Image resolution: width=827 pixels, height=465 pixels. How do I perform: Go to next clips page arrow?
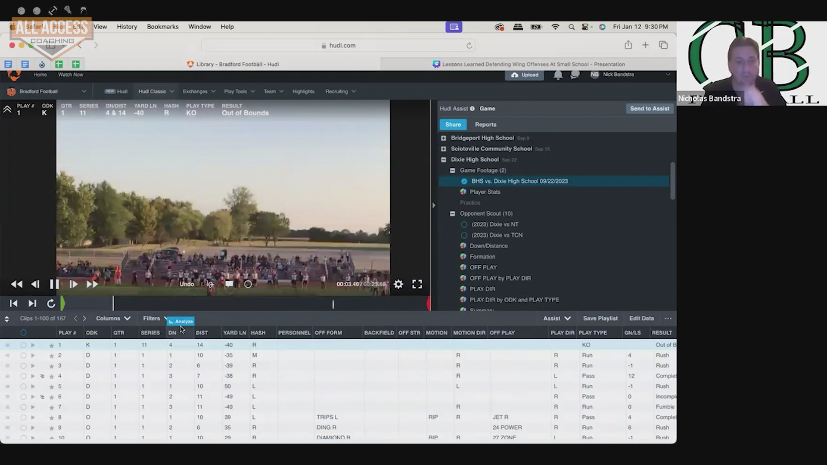pyautogui.click(x=84, y=319)
